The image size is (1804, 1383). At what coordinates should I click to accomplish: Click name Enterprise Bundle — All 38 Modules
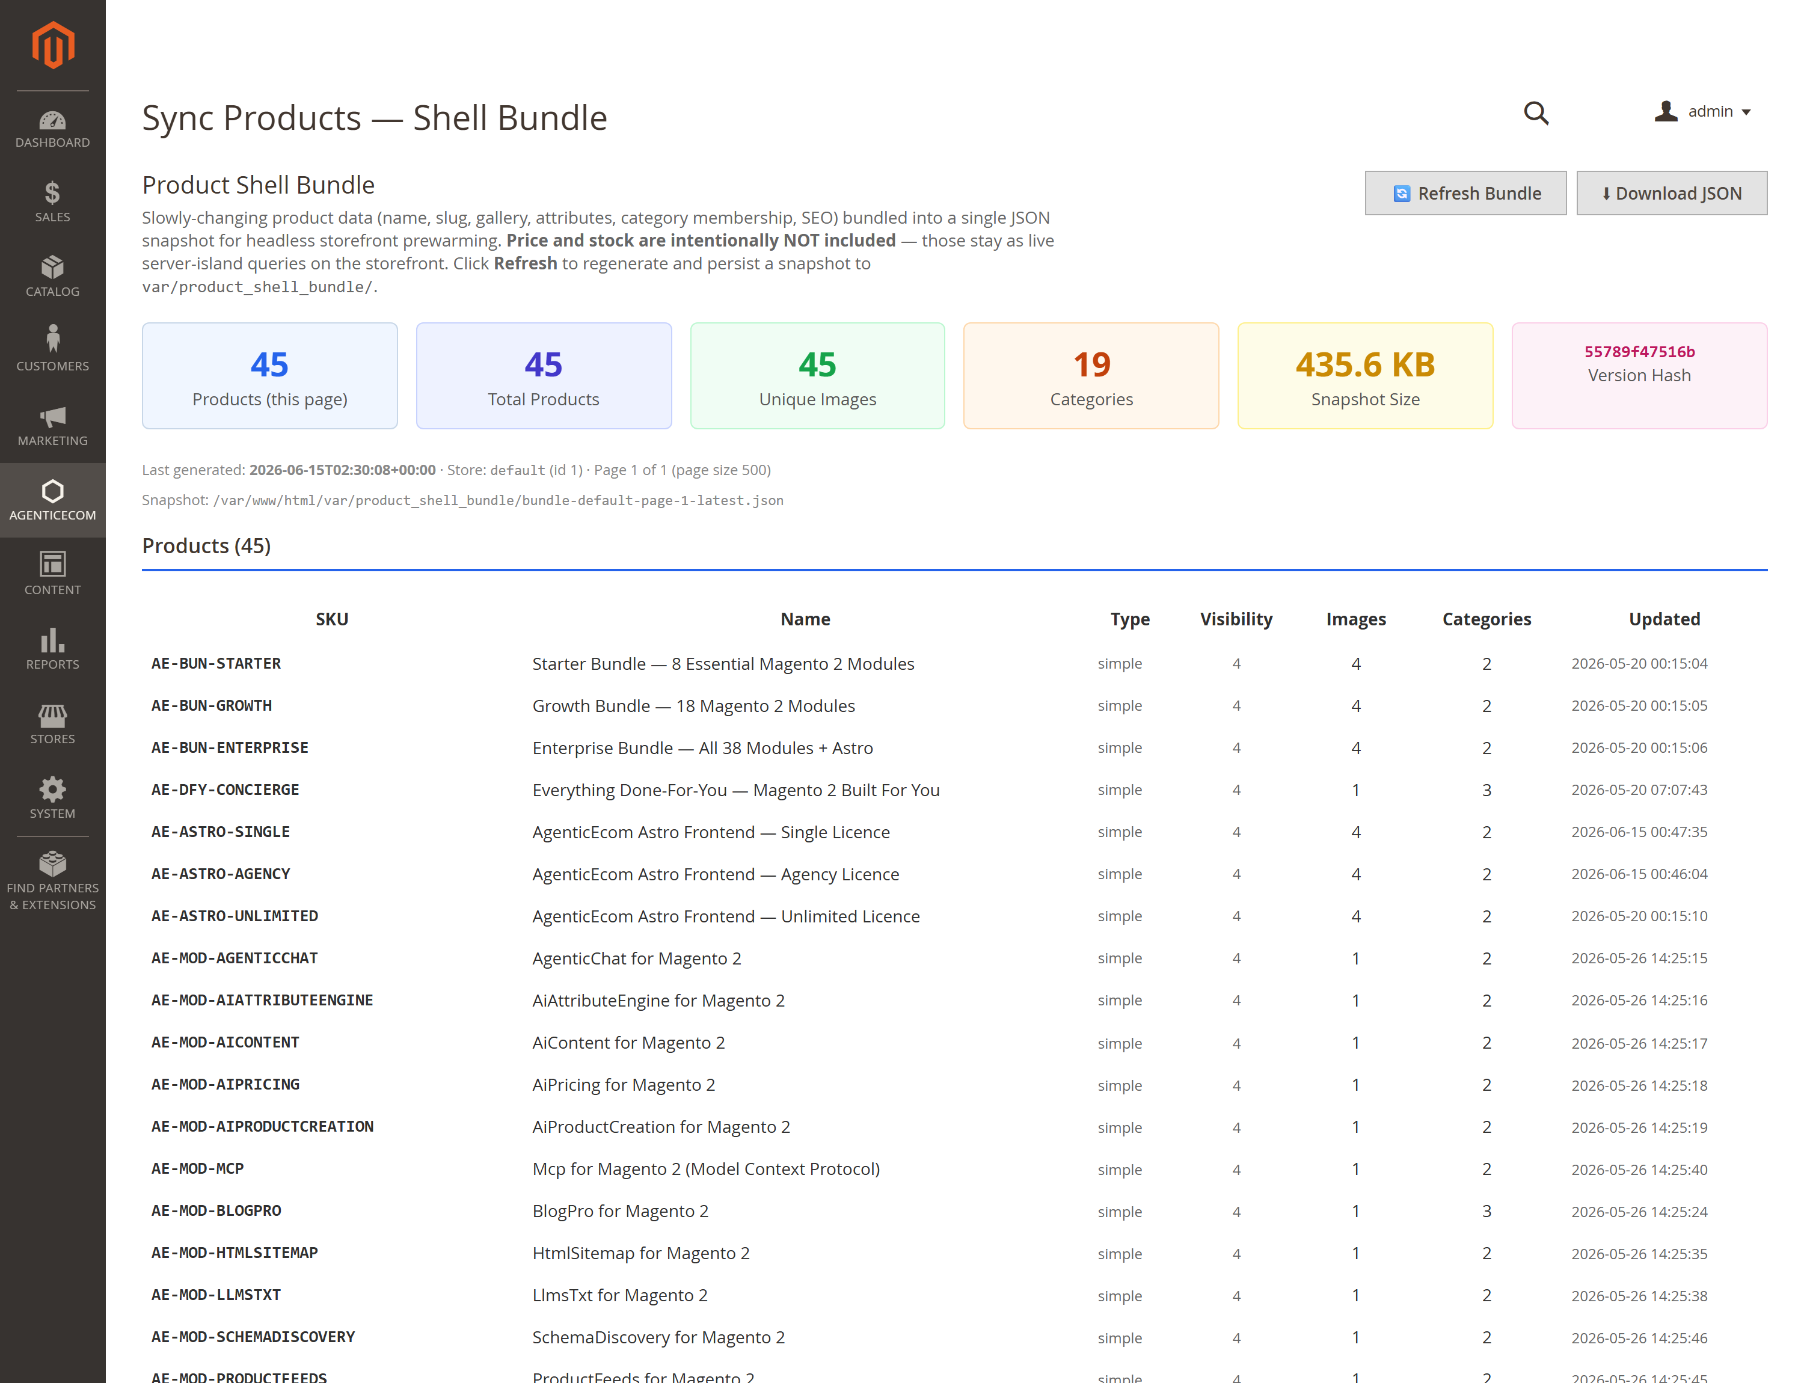pyautogui.click(x=702, y=747)
